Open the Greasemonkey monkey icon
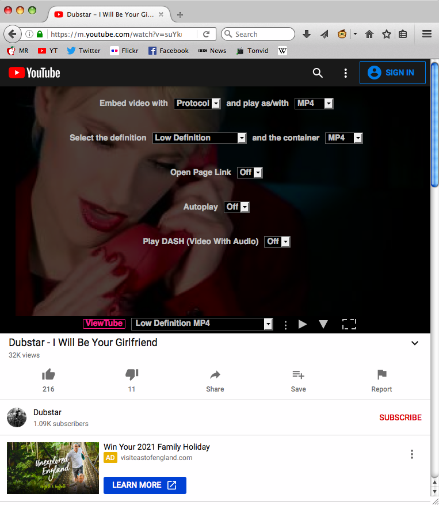Image resolution: width=439 pixels, height=505 pixels. pos(342,34)
